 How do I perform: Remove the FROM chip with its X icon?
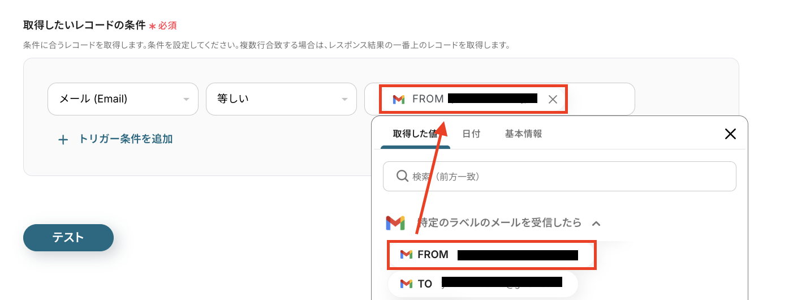coord(553,100)
